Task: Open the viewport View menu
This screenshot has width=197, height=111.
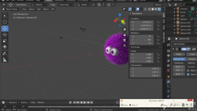Action: [24, 9]
